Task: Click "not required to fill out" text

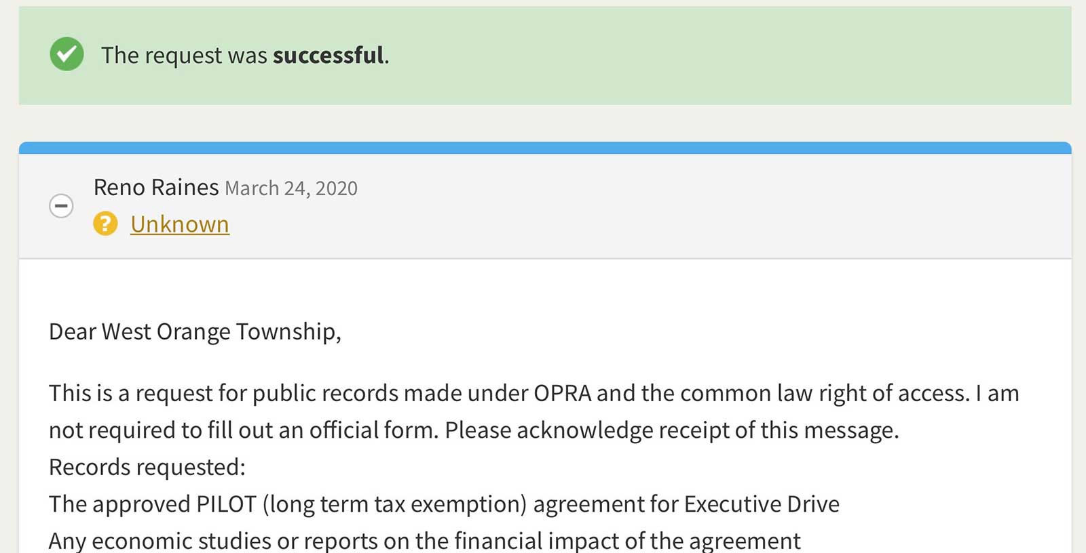Action: coord(142,430)
